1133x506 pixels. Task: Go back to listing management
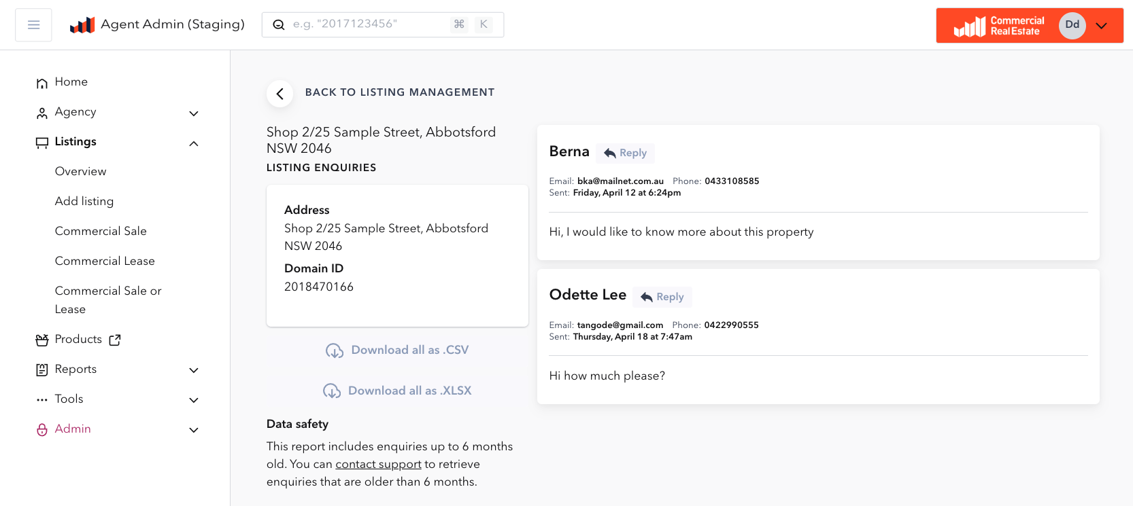(x=400, y=92)
